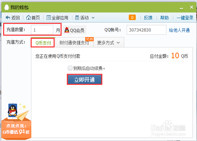Click the 您正在使用Q币支付付款 text
The image size is (197, 141).
(58, 56)
